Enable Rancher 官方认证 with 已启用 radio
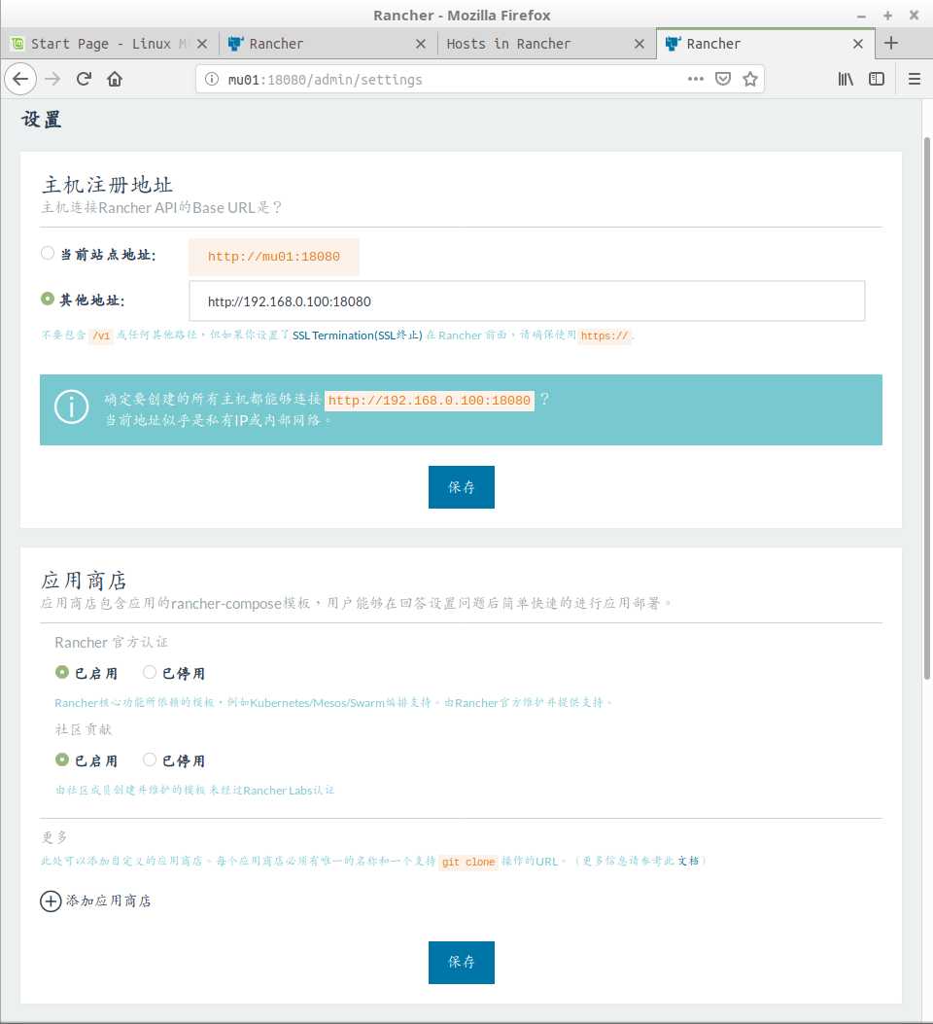 pos(62,672)
